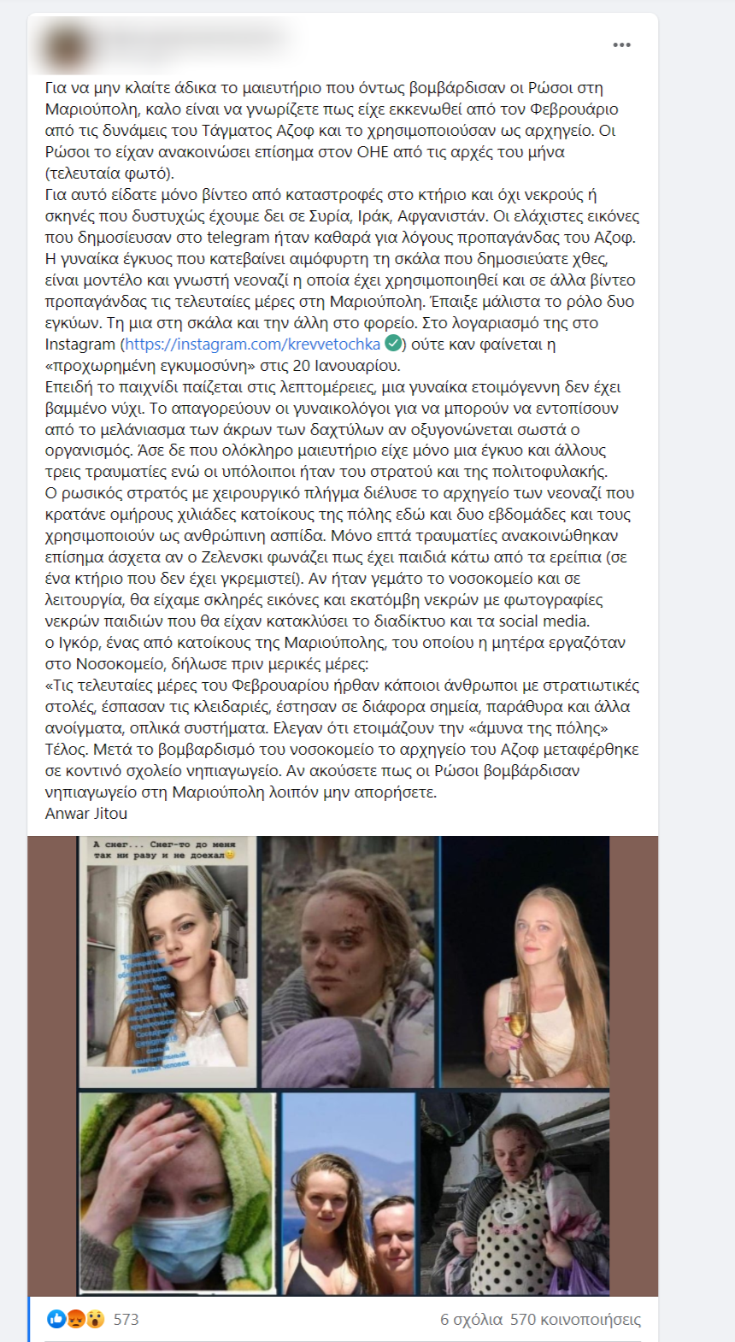Open the photo of woman holding champagne glass

[x=525, y=962]
